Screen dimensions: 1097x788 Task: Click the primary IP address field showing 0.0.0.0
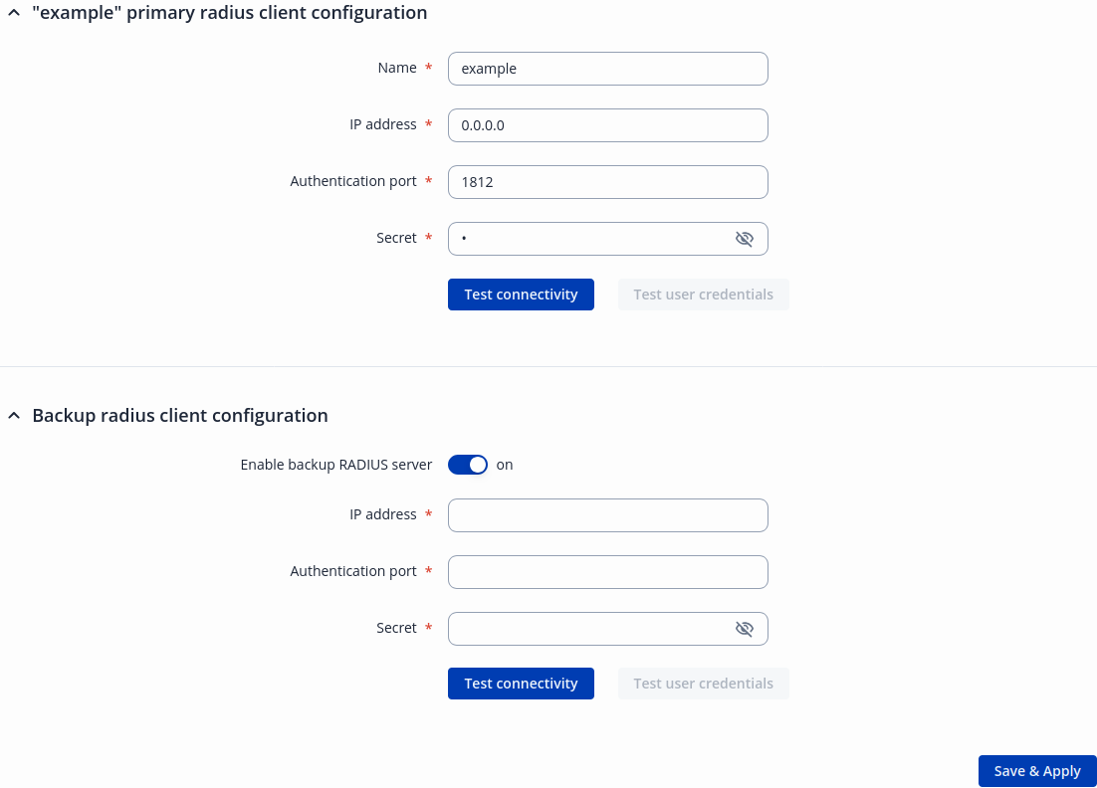click(x=607, y=125)
